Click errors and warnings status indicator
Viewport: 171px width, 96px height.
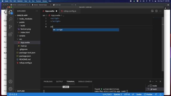pos(13,94)
